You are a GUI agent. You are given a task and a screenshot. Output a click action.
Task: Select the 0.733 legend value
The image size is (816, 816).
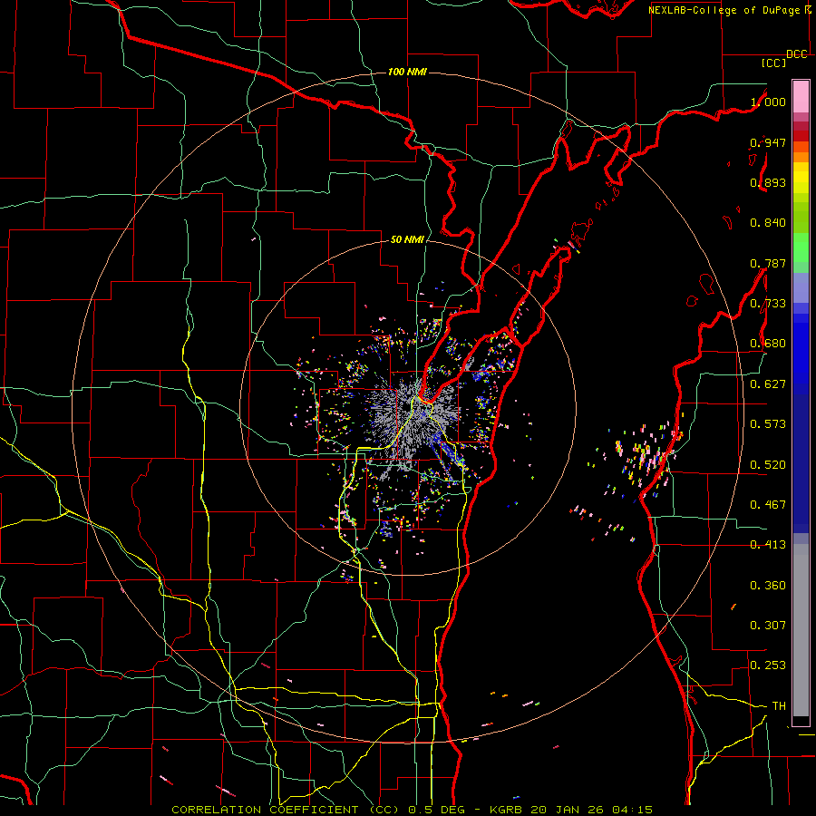768,304
